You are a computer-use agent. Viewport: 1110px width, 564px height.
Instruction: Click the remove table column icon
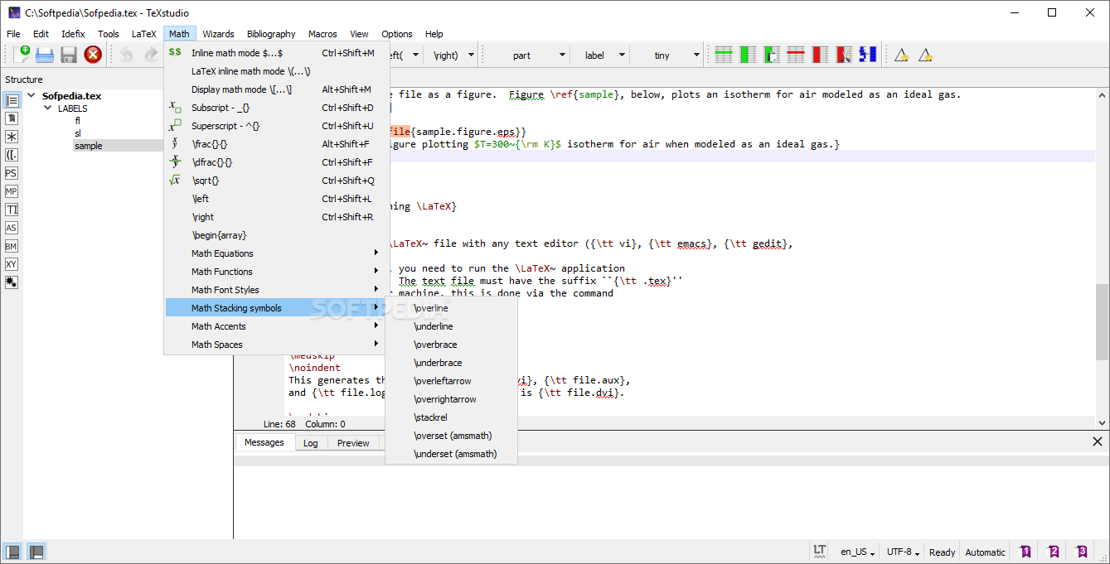tap(820, 55)
